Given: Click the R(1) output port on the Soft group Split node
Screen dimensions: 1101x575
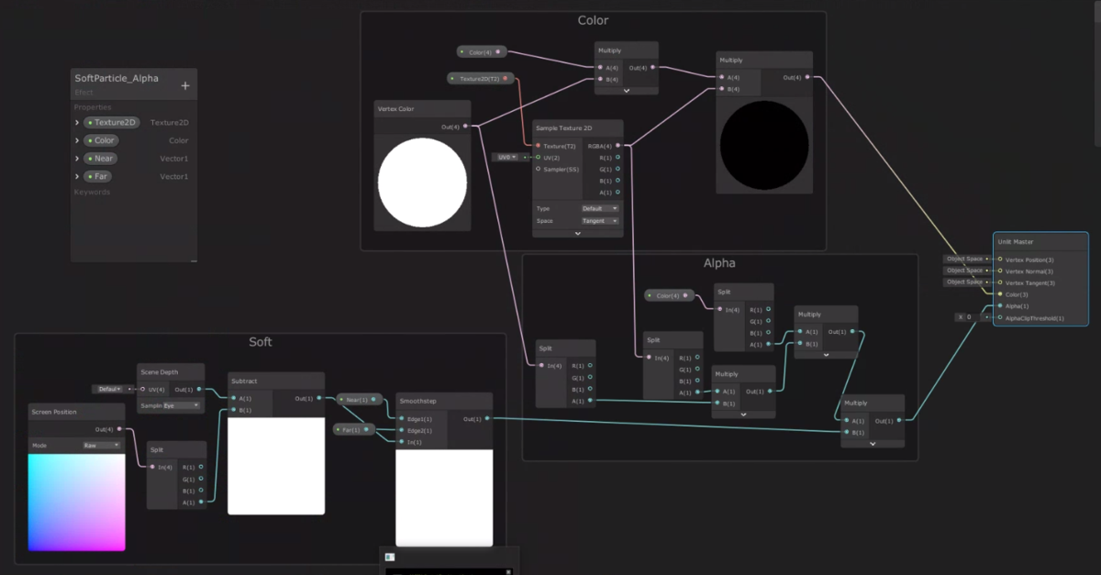Looking at the screenshot, I should (x=201, y=467).
